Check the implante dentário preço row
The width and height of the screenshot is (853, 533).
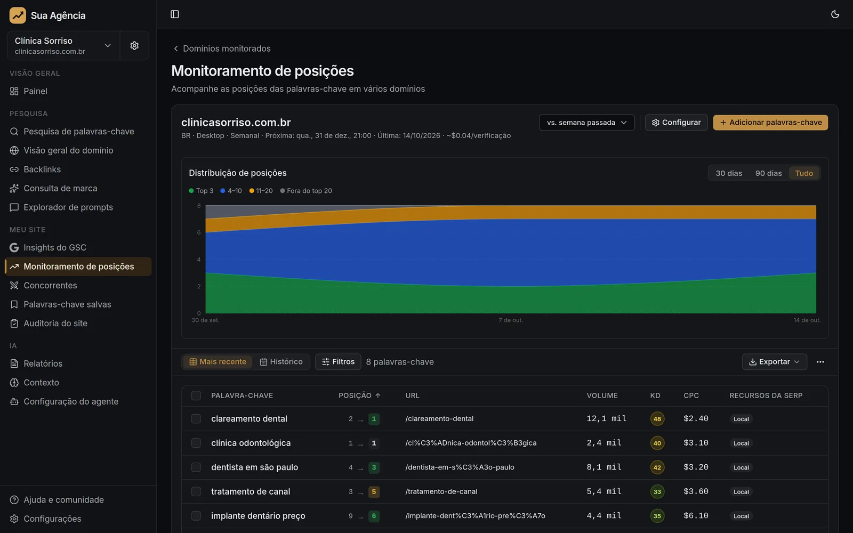click(196, 516)
